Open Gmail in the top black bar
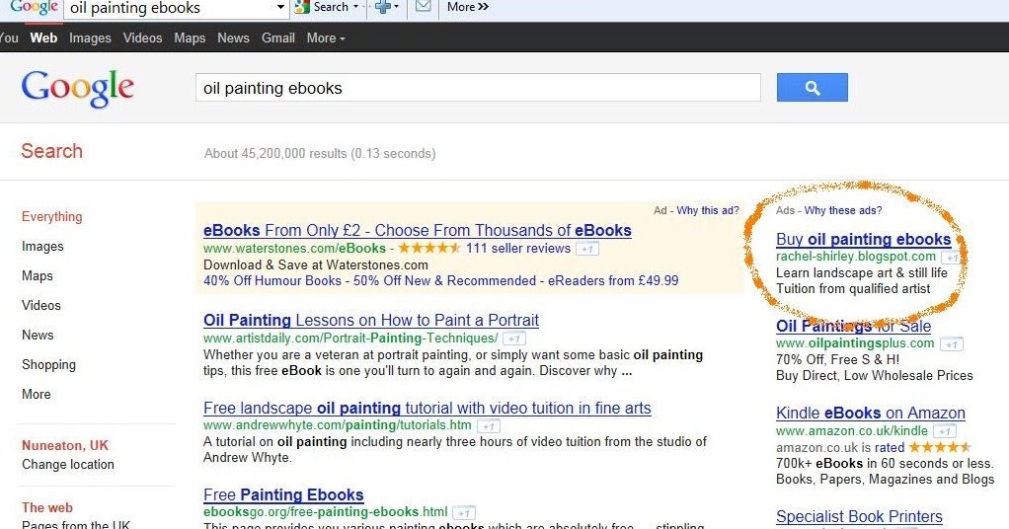Viewport: 1009px width, 529px height. click(x=278, y=38)
